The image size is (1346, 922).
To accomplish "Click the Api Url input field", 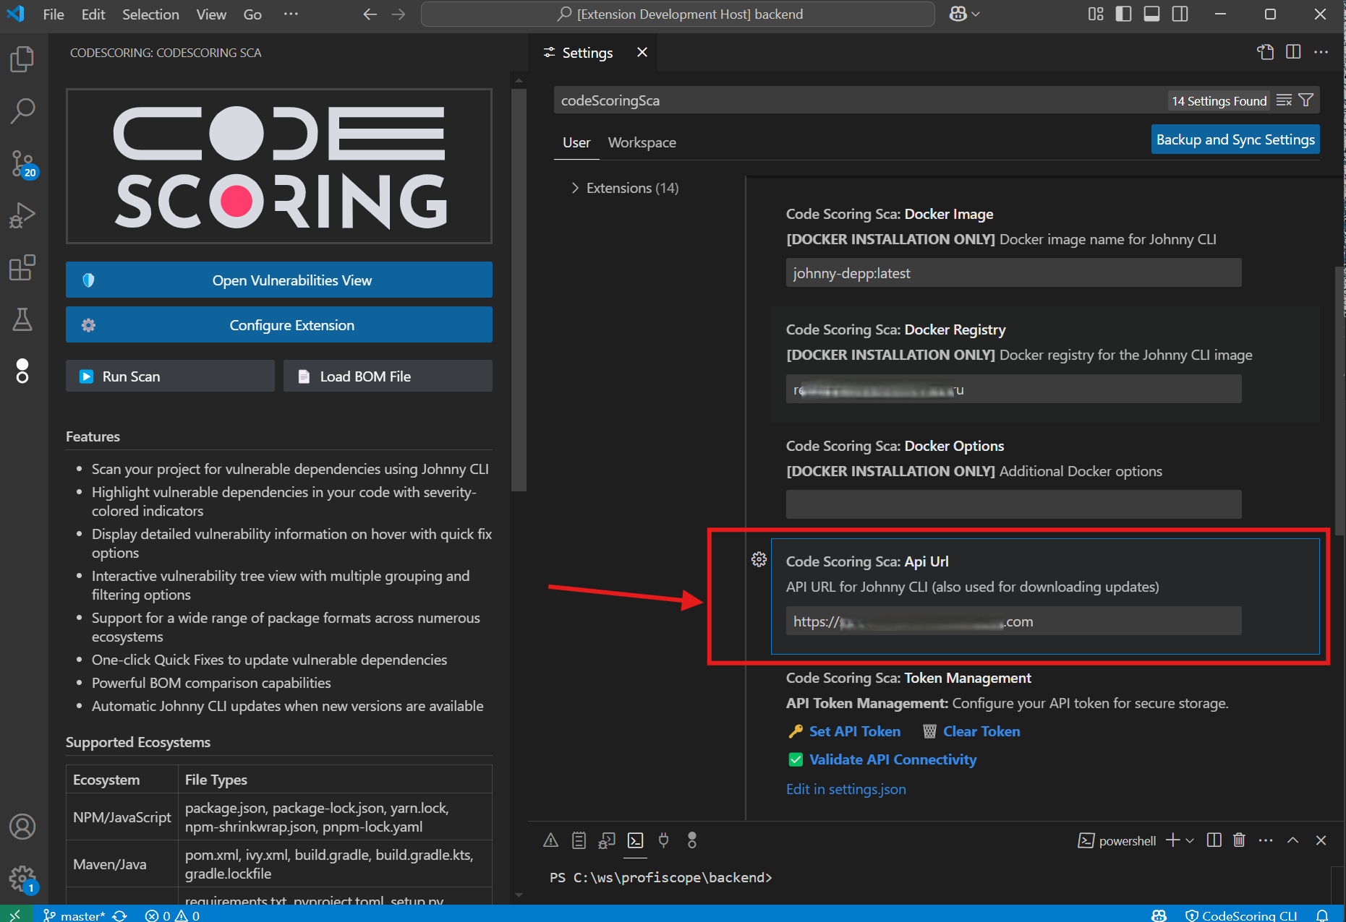I will [1013, 621].
